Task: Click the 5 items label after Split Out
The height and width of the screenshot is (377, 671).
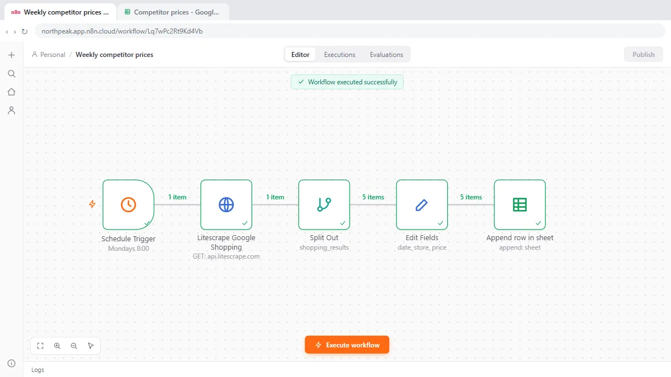Action: [x=373, y=197]
